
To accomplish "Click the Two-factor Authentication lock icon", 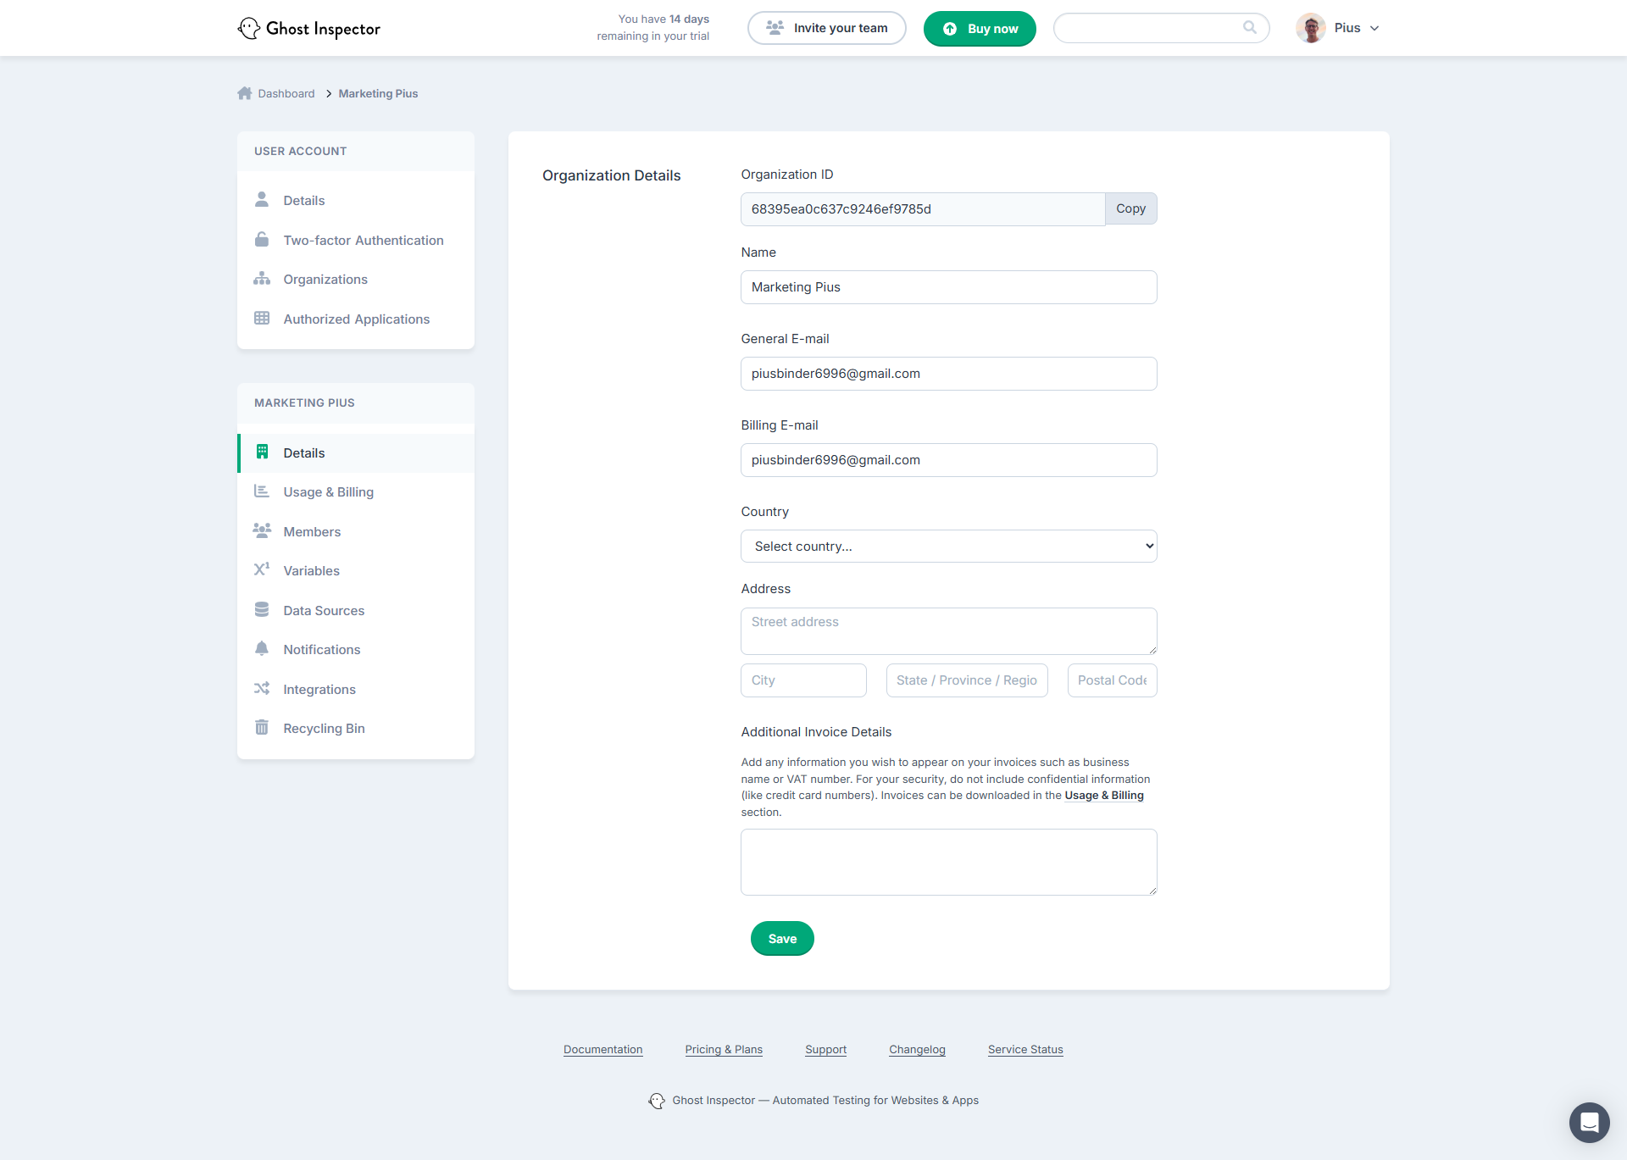I will [x=262, y=240].
